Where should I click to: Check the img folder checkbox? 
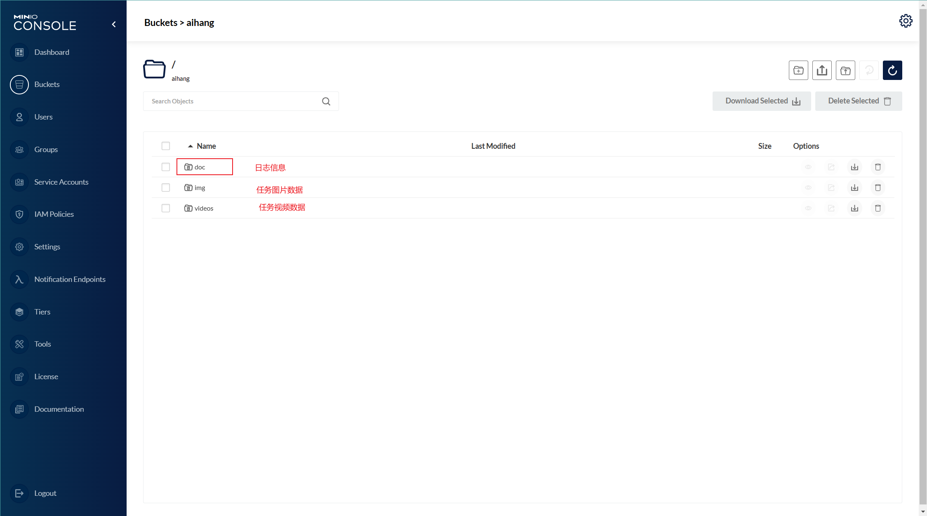point(166,188)
